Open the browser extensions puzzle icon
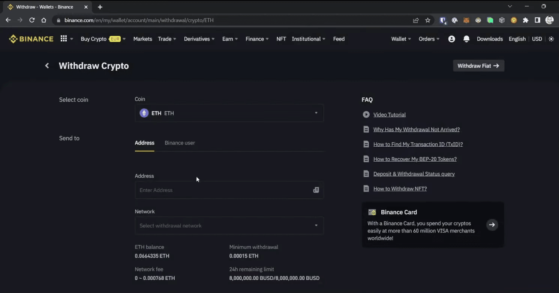This screenshot has width=559, height=293. coord(526,20)
